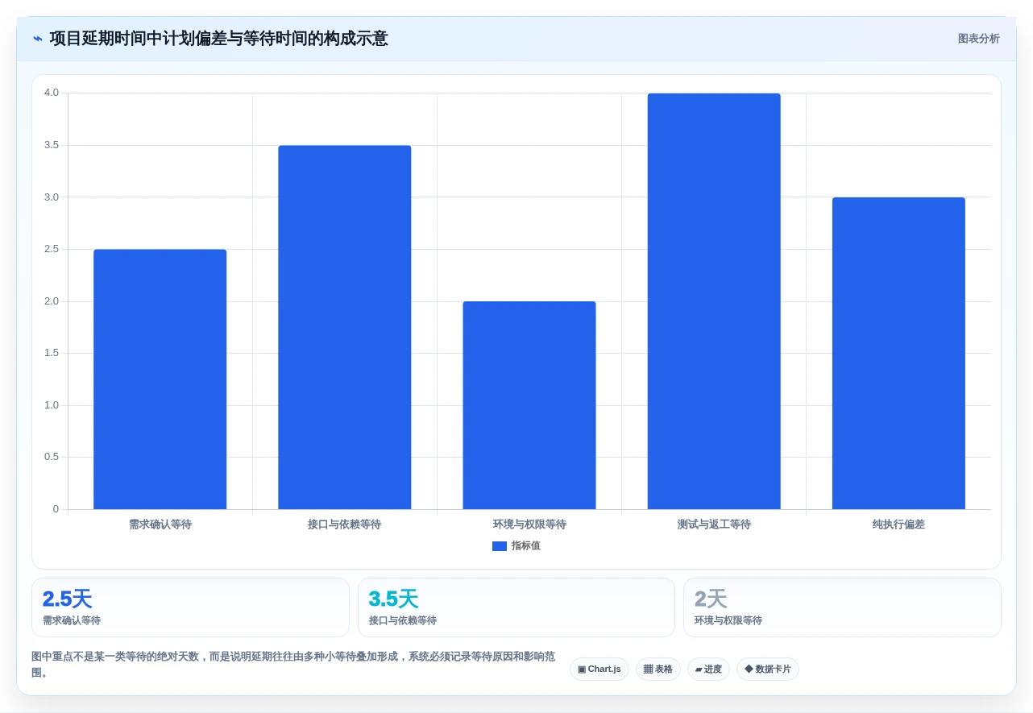Click the 接口与依赖等待 bar in the chart
This screenshot has width=1033, height=713.
tap(345, 327)
